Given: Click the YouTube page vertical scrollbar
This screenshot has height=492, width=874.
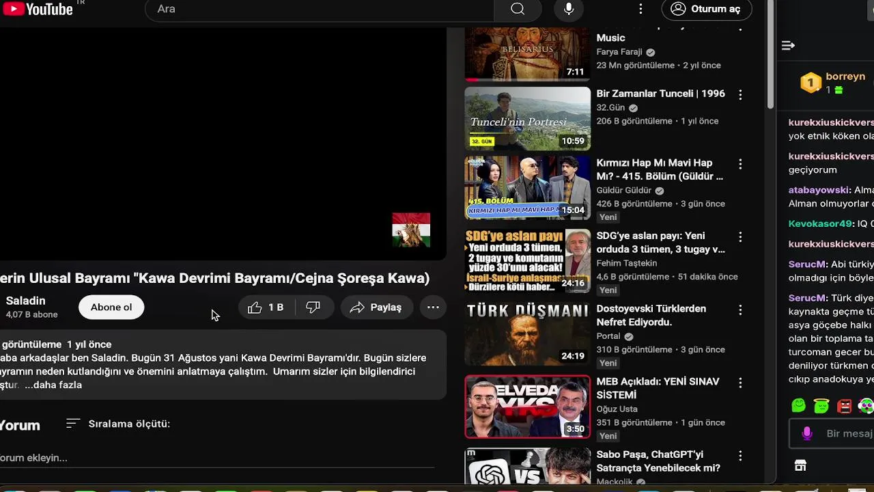Looking at the screenshot, I should [771, 55].
